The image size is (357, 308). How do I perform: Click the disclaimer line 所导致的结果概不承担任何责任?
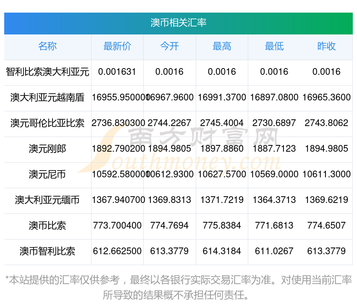click(176, 295)
